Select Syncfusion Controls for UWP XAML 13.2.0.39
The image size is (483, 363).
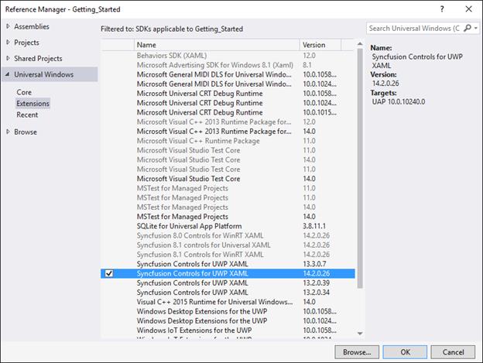(228, 283)
